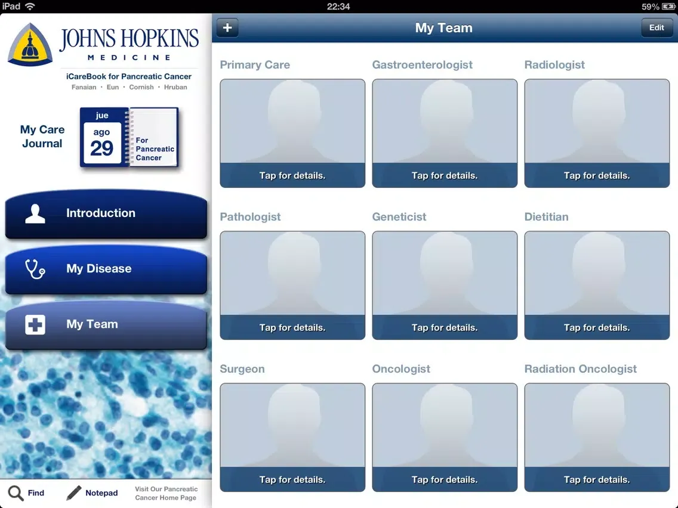Click the Radiation Oncologist heading
The image size is (678, 508).
(580, 369)
